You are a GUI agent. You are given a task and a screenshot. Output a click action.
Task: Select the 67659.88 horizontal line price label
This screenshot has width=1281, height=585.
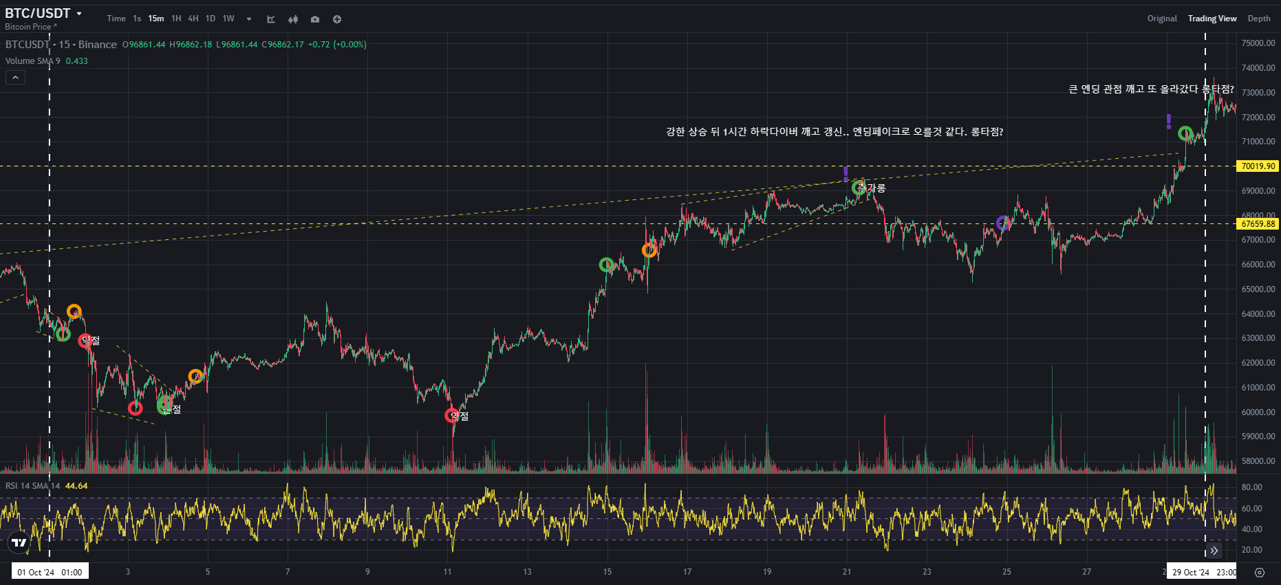tap(1258, 223)
